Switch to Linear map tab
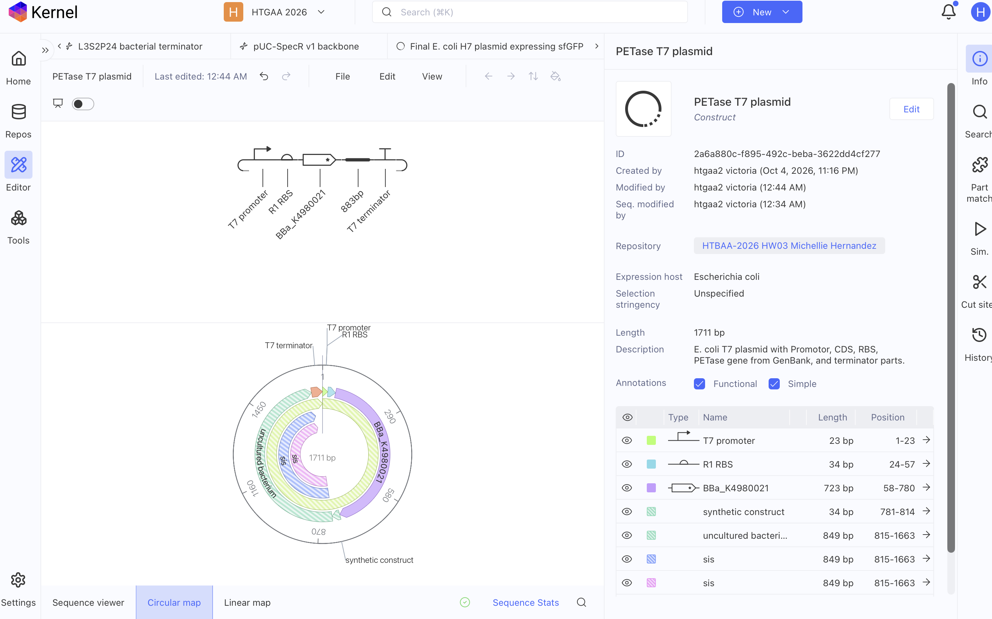Screen dimensions: 992x619 pos(247,602)
